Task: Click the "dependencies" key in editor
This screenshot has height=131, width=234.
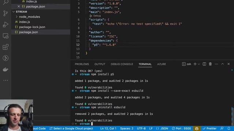Action: [x=101, y=40]
